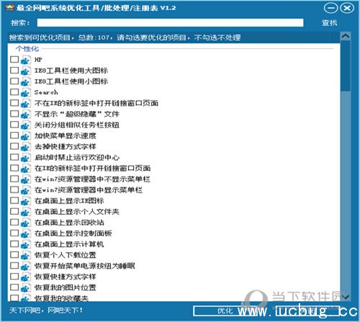
Task: Click icon beside 关闭分组相似任务栏按钮
Action: point(26,125)
